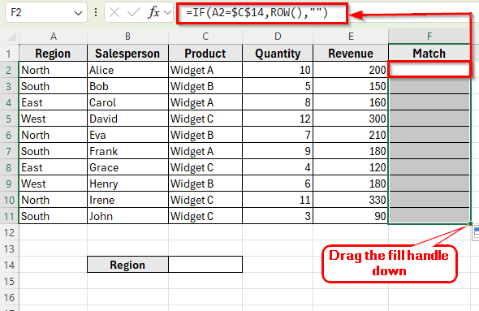Viewport: 479px width, 311px height.
Task: Click the formula bar options dots
Action: coord(96,12)
